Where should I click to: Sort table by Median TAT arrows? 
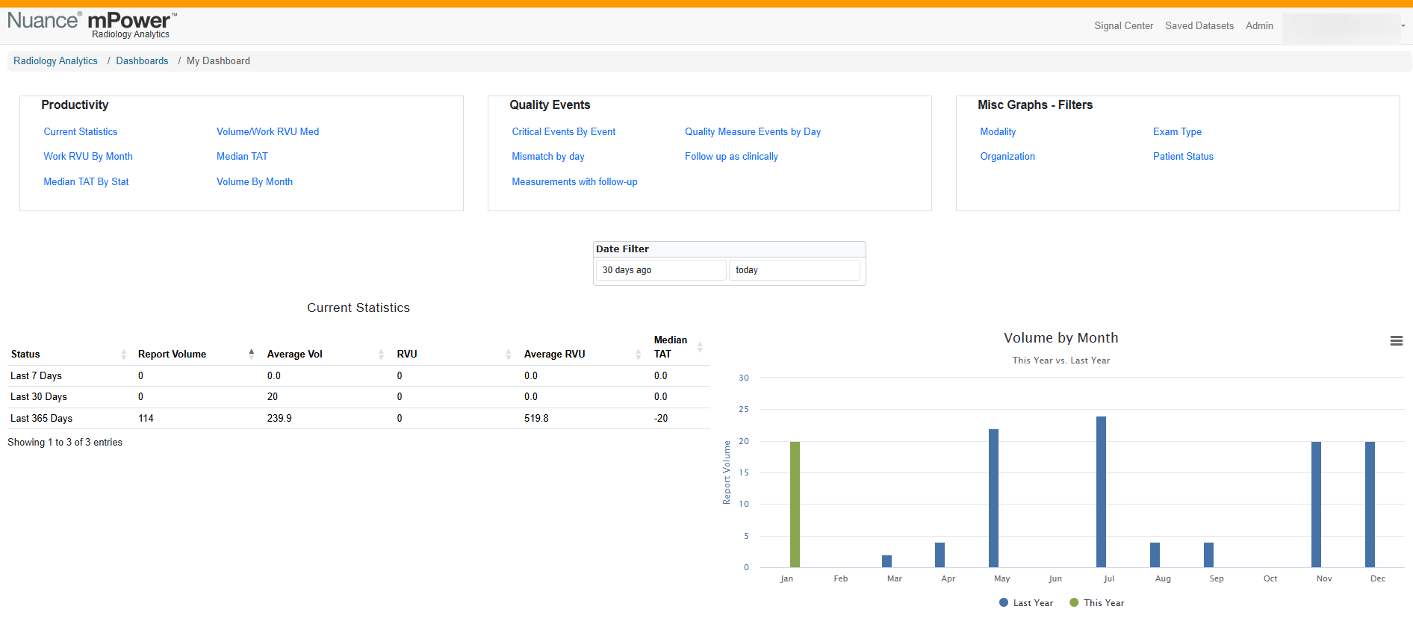pos(700,347)
